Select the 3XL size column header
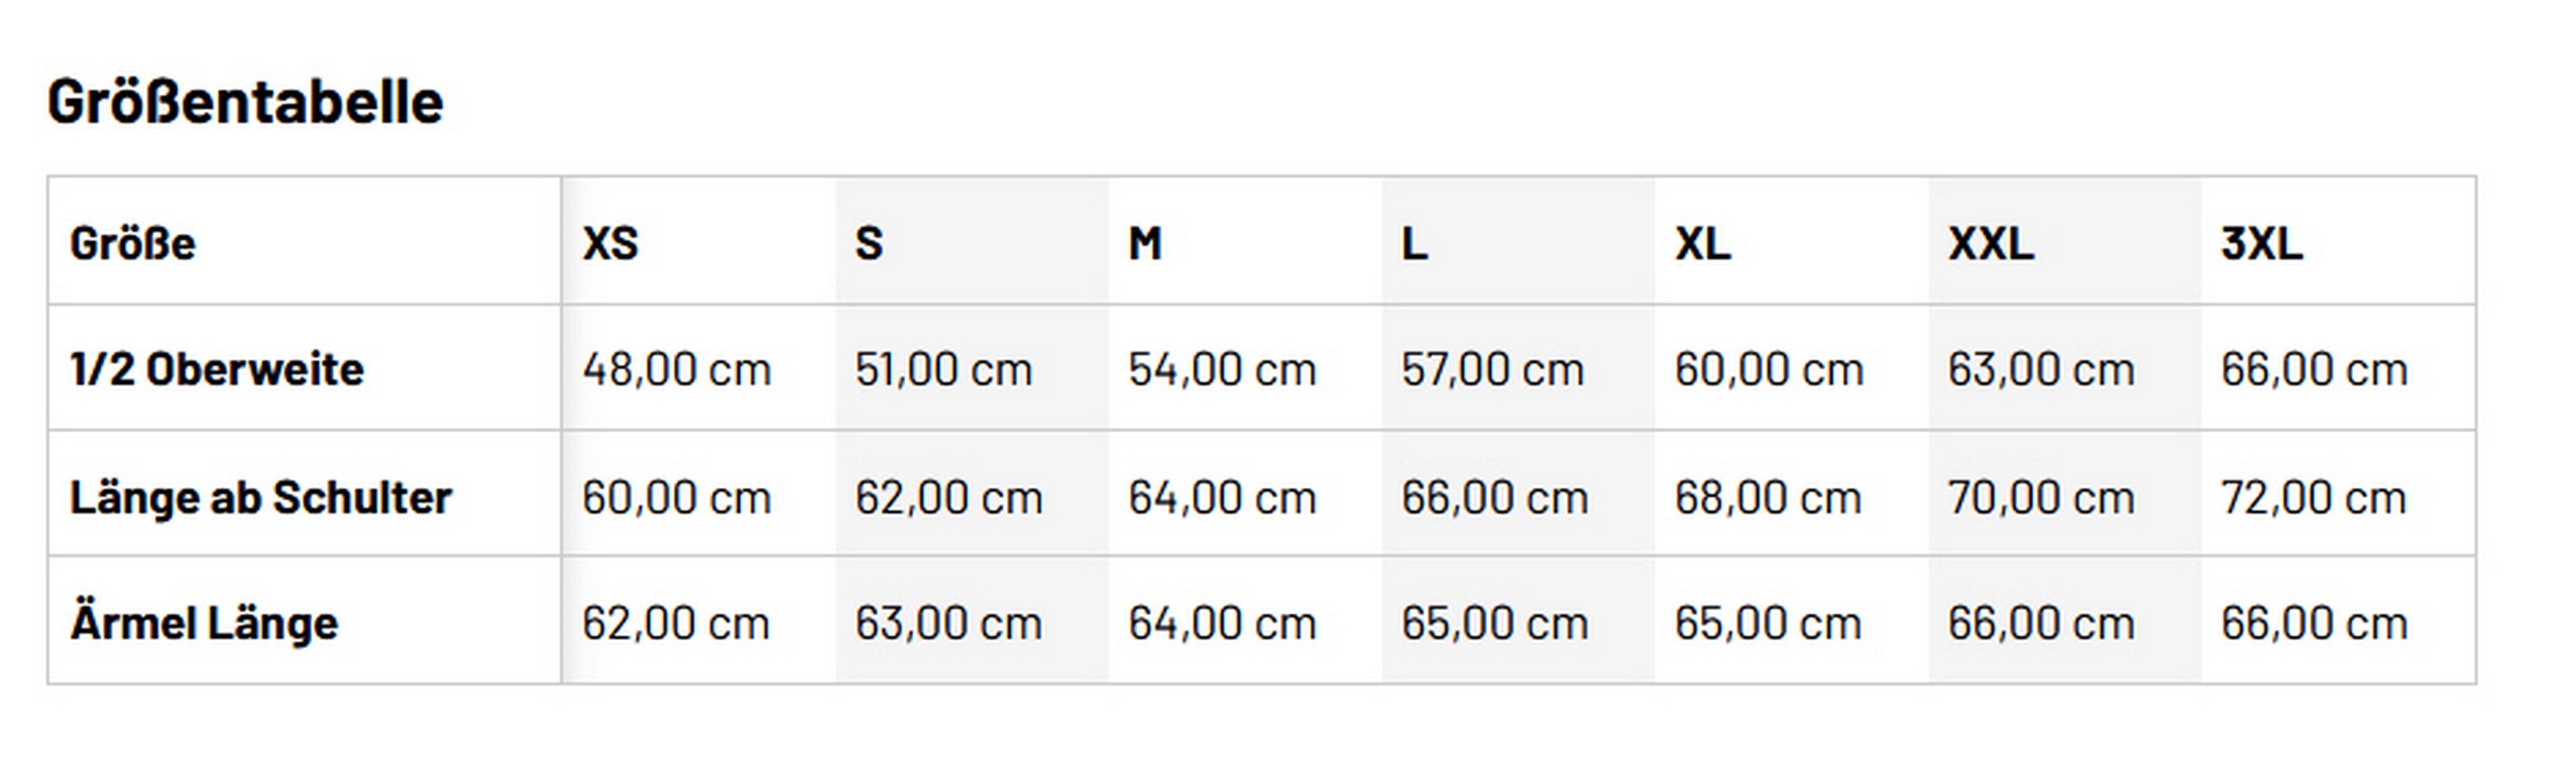 click(2261, 243)
